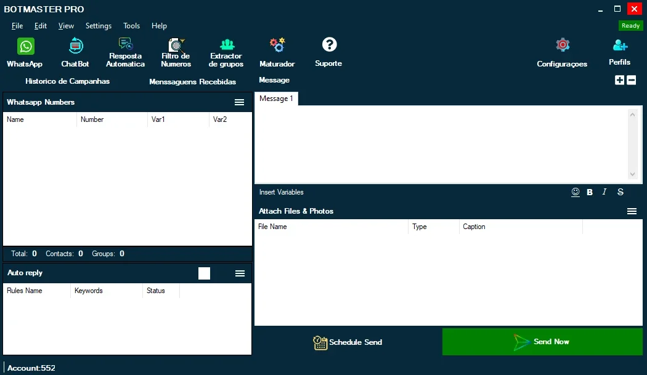647x375 pixels.
Task: Apply bold formatting to message
Action: tap(590, 192)
